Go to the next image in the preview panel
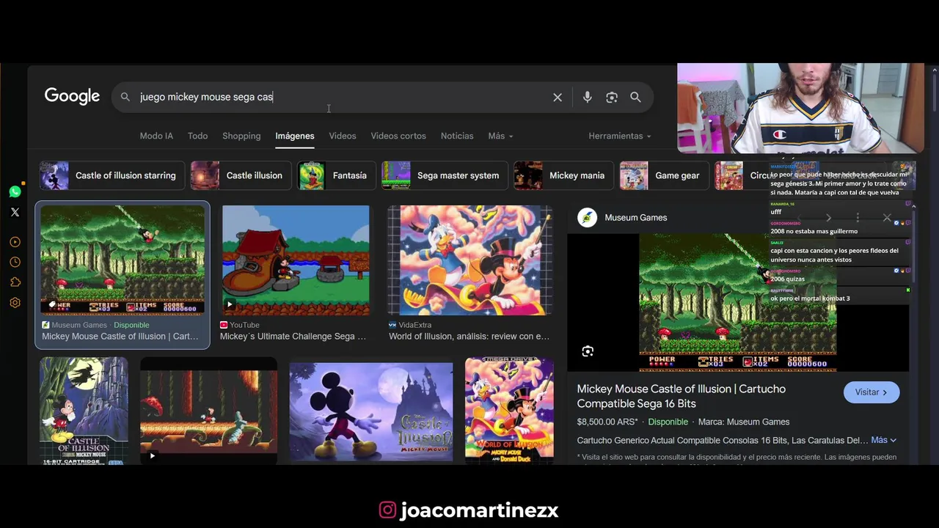The image size is (939, 528). click(828, 218)
